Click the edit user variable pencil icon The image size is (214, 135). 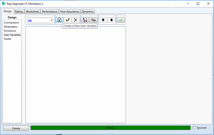tap(67, 20)
